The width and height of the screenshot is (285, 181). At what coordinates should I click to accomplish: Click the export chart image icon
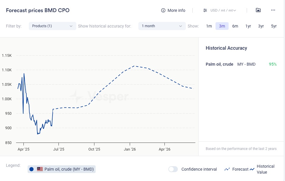(x=258, y=10)
